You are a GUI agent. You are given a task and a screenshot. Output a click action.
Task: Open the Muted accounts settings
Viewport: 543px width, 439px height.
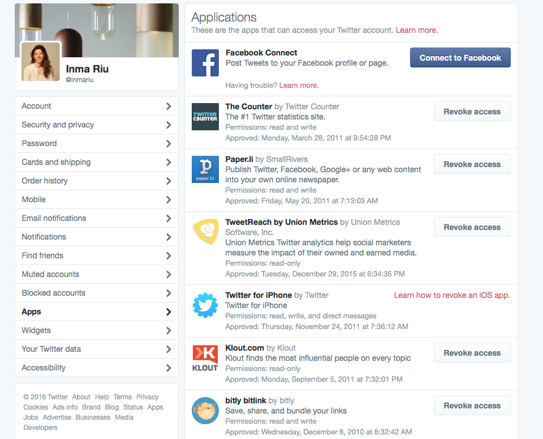point(97,274)
